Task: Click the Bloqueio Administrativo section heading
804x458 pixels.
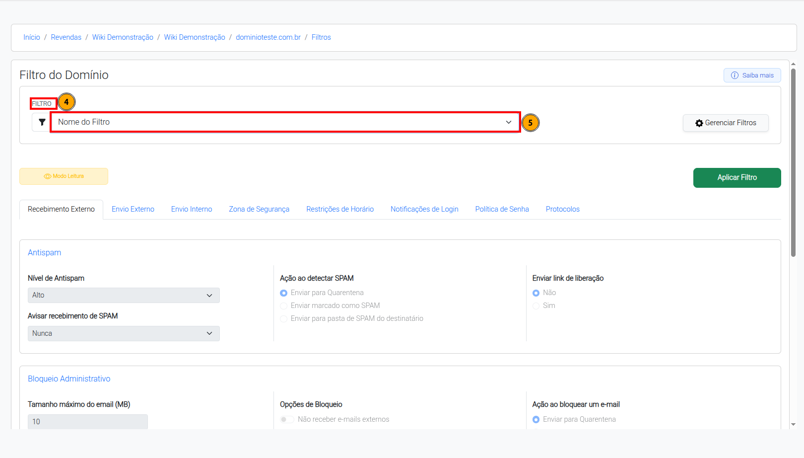Action: pos(69,379)
